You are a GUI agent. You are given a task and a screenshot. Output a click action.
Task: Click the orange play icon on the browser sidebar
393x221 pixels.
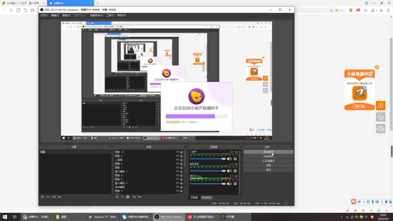tap(380, 106)
